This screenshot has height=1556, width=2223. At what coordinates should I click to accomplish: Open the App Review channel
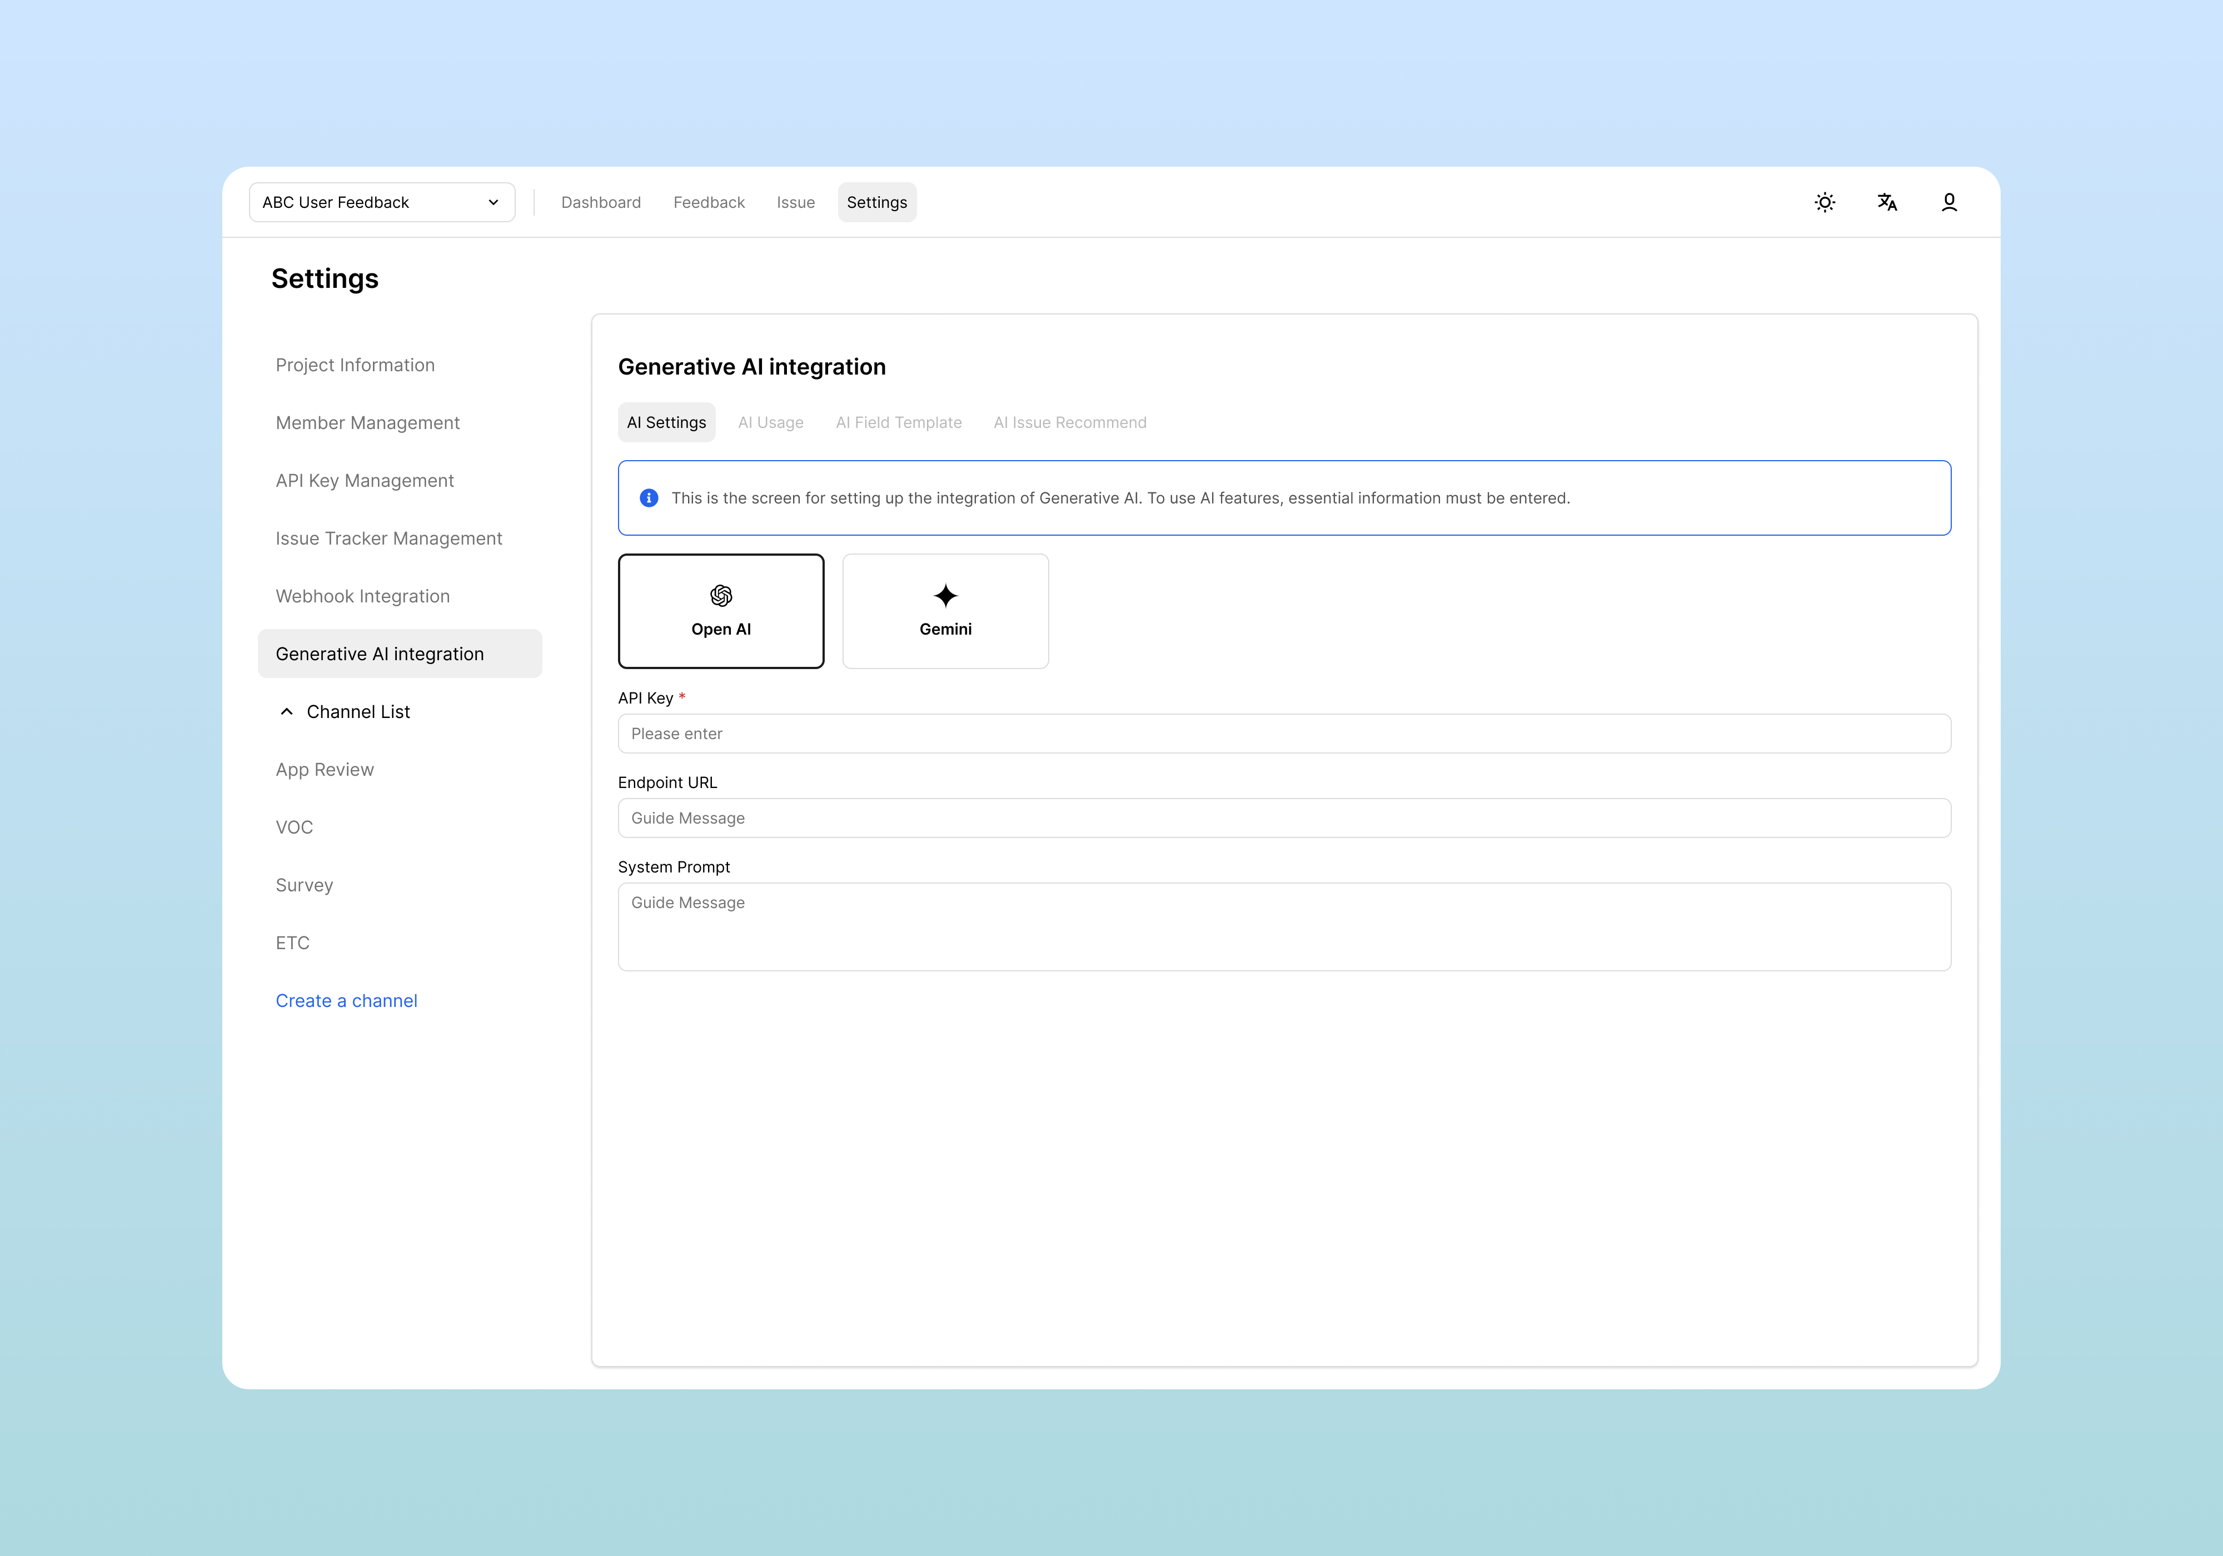click(325, 770)
